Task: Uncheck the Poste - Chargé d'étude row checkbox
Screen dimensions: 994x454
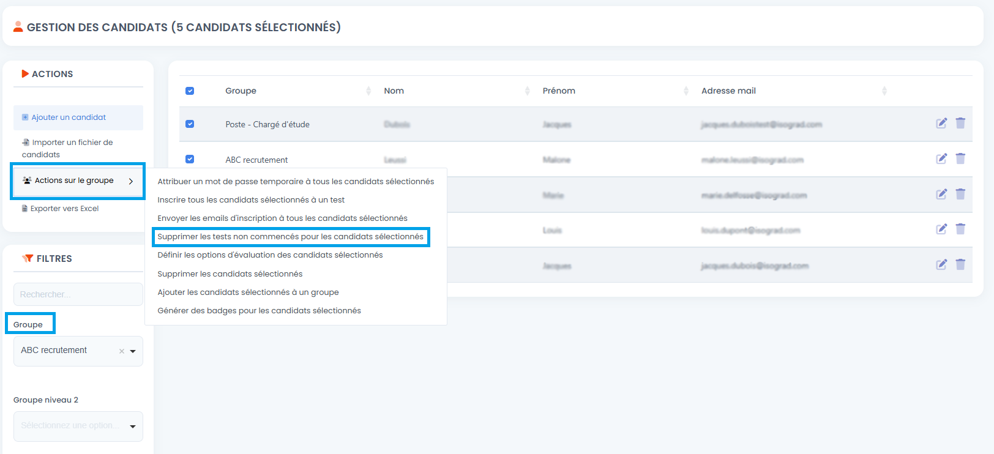Action: click(190, 124)
